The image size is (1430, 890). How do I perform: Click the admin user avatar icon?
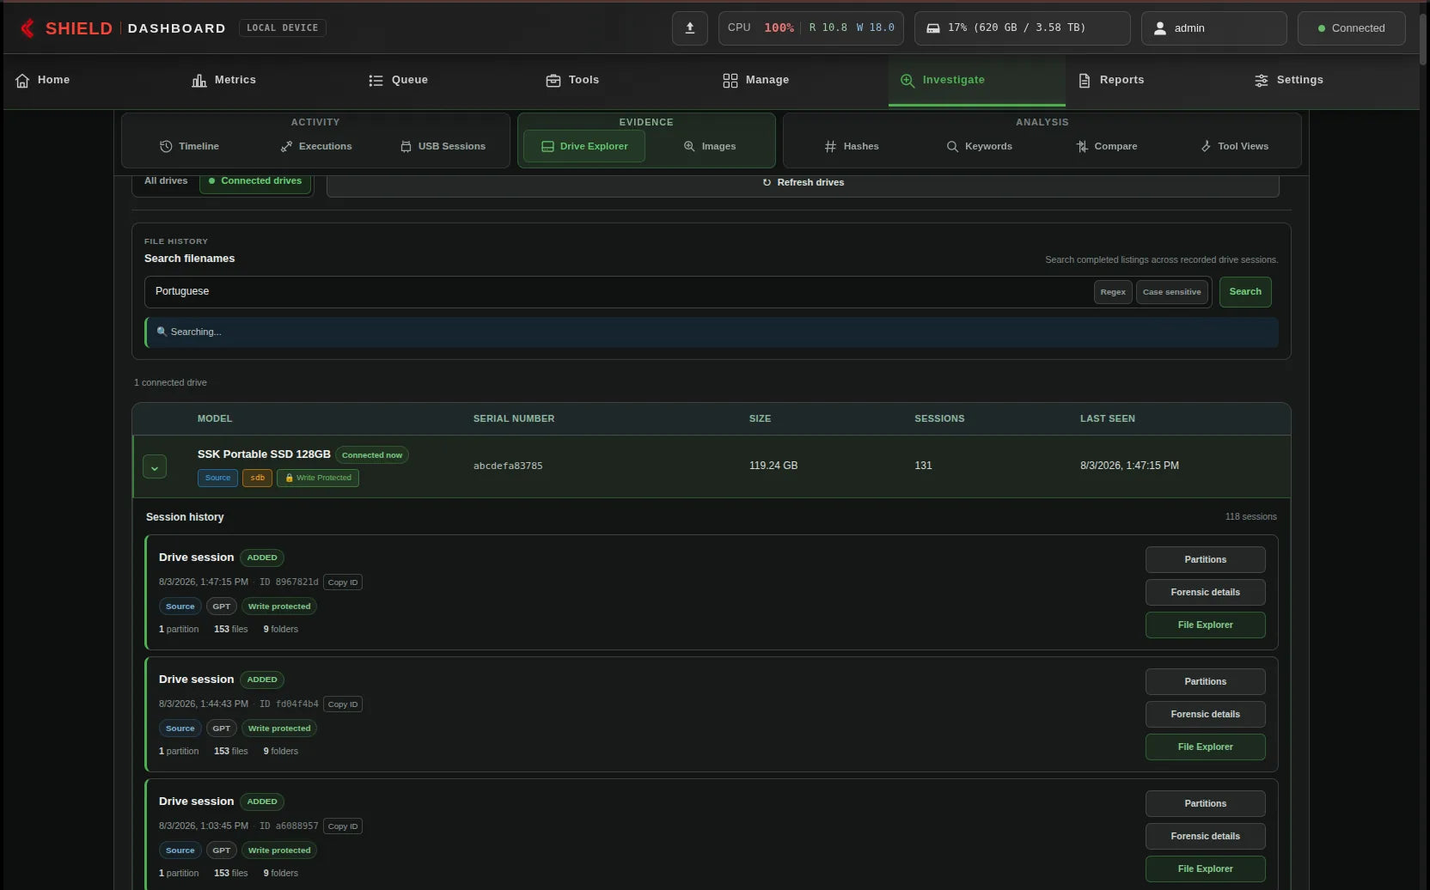(x=1160, y=28)
